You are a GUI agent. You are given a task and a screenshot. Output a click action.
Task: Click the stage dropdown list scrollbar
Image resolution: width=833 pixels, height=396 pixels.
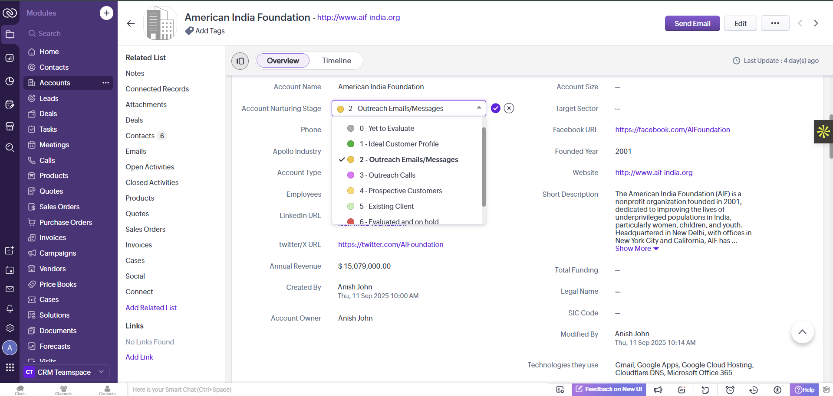click(484, 167)
